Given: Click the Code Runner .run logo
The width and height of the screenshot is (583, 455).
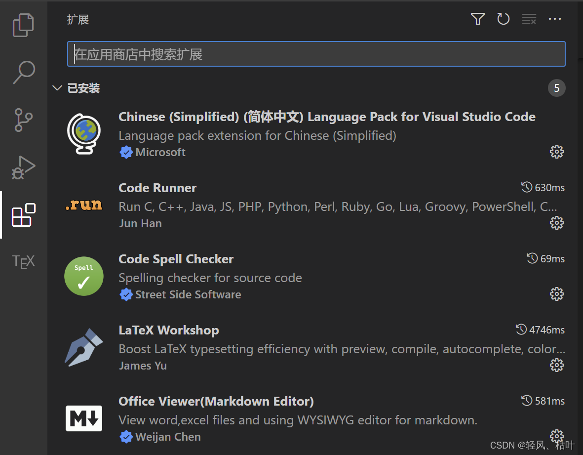Looking at the screenshot, I should coord(83,205).
